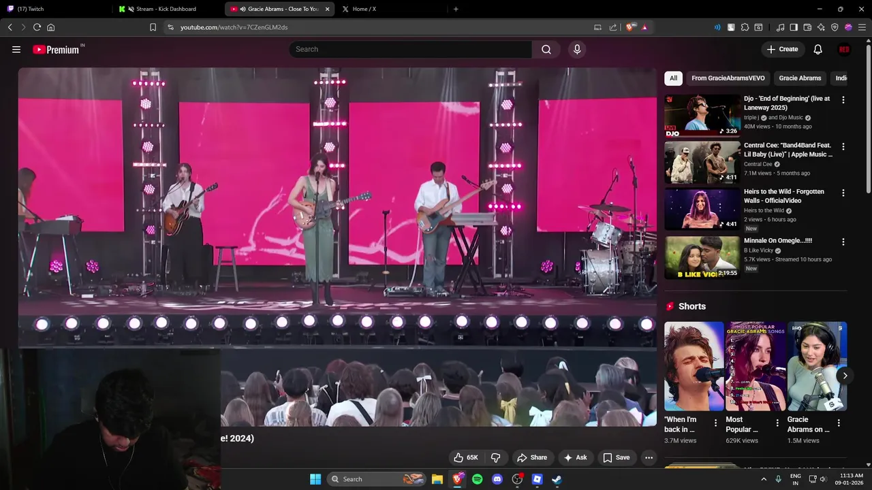Image resolution: width=872 pixels, height=490 pixels.
Task: Open the YouTube guide hamburger menu
Action: tap(16, 49)
